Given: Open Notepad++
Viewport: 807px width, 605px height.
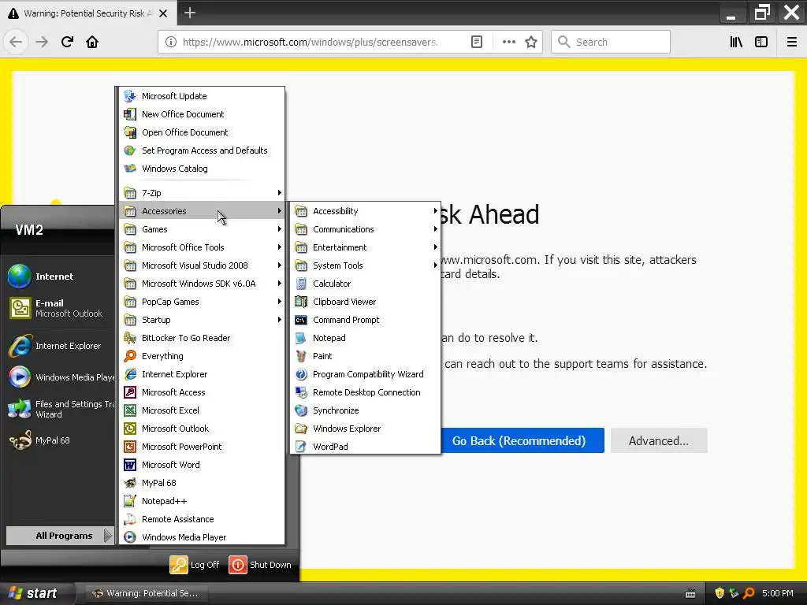Looking at the screenshot, I should tap(202, 501).
